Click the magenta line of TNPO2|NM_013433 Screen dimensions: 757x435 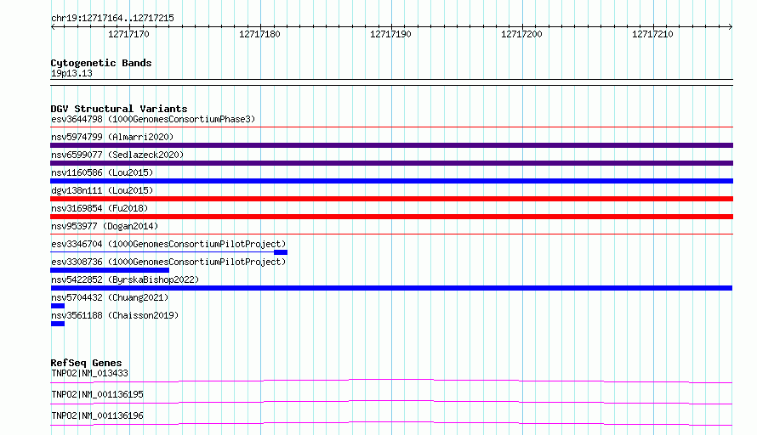coord(391,381)
